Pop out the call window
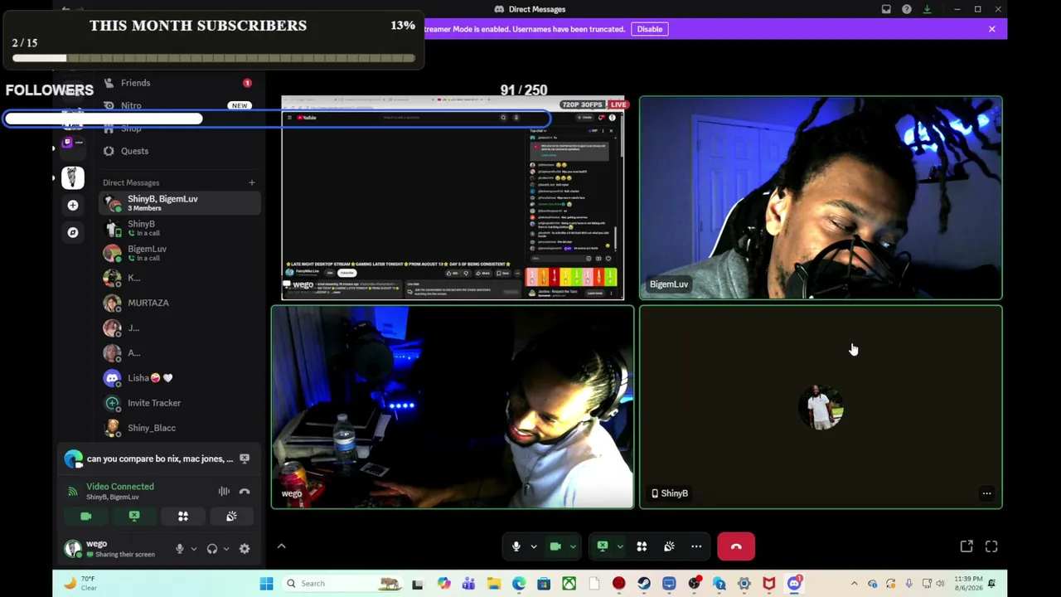 [967, 546]
